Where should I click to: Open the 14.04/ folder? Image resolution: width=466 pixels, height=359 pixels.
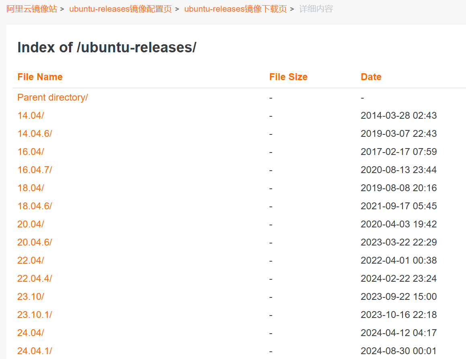[31, 116]
